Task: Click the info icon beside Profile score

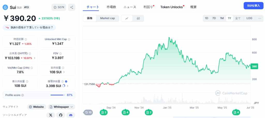Action: (x=23, y=95)
